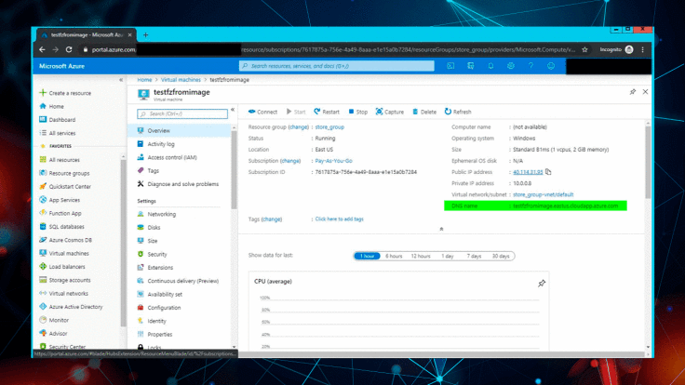This screenshot has width=685, height=385.
Task: Open Activity log menu item
Action: [161, 144]
